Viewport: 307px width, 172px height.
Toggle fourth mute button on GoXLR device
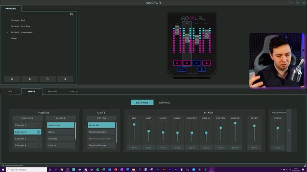207,63
